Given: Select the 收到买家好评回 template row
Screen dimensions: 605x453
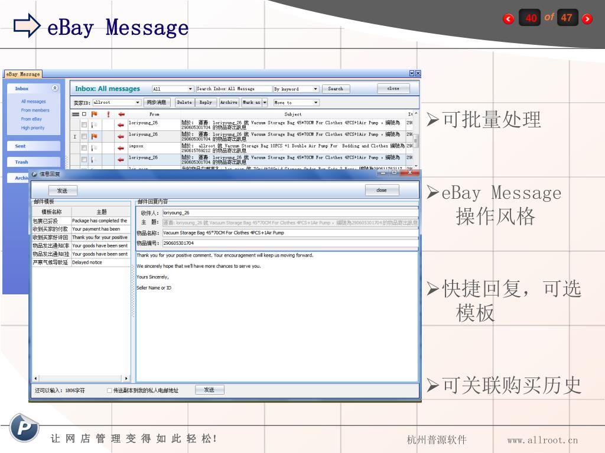Looking at the screenshot, I should pyautogui.click(x=81, y=237).
